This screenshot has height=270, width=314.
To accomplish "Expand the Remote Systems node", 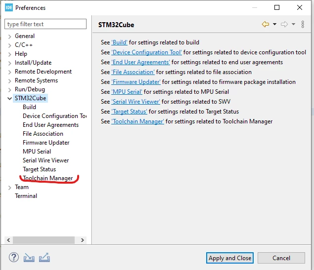I will pos(9,81).
